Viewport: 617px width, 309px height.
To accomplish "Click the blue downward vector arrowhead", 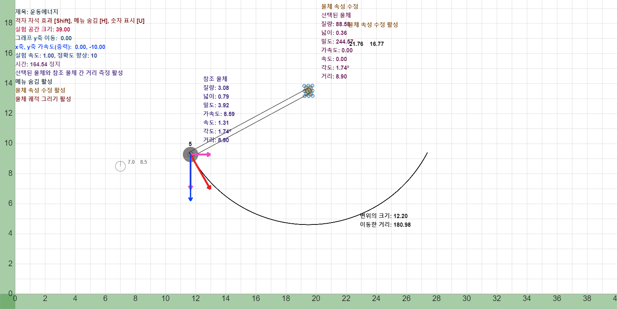I will (x=190, y=199).
